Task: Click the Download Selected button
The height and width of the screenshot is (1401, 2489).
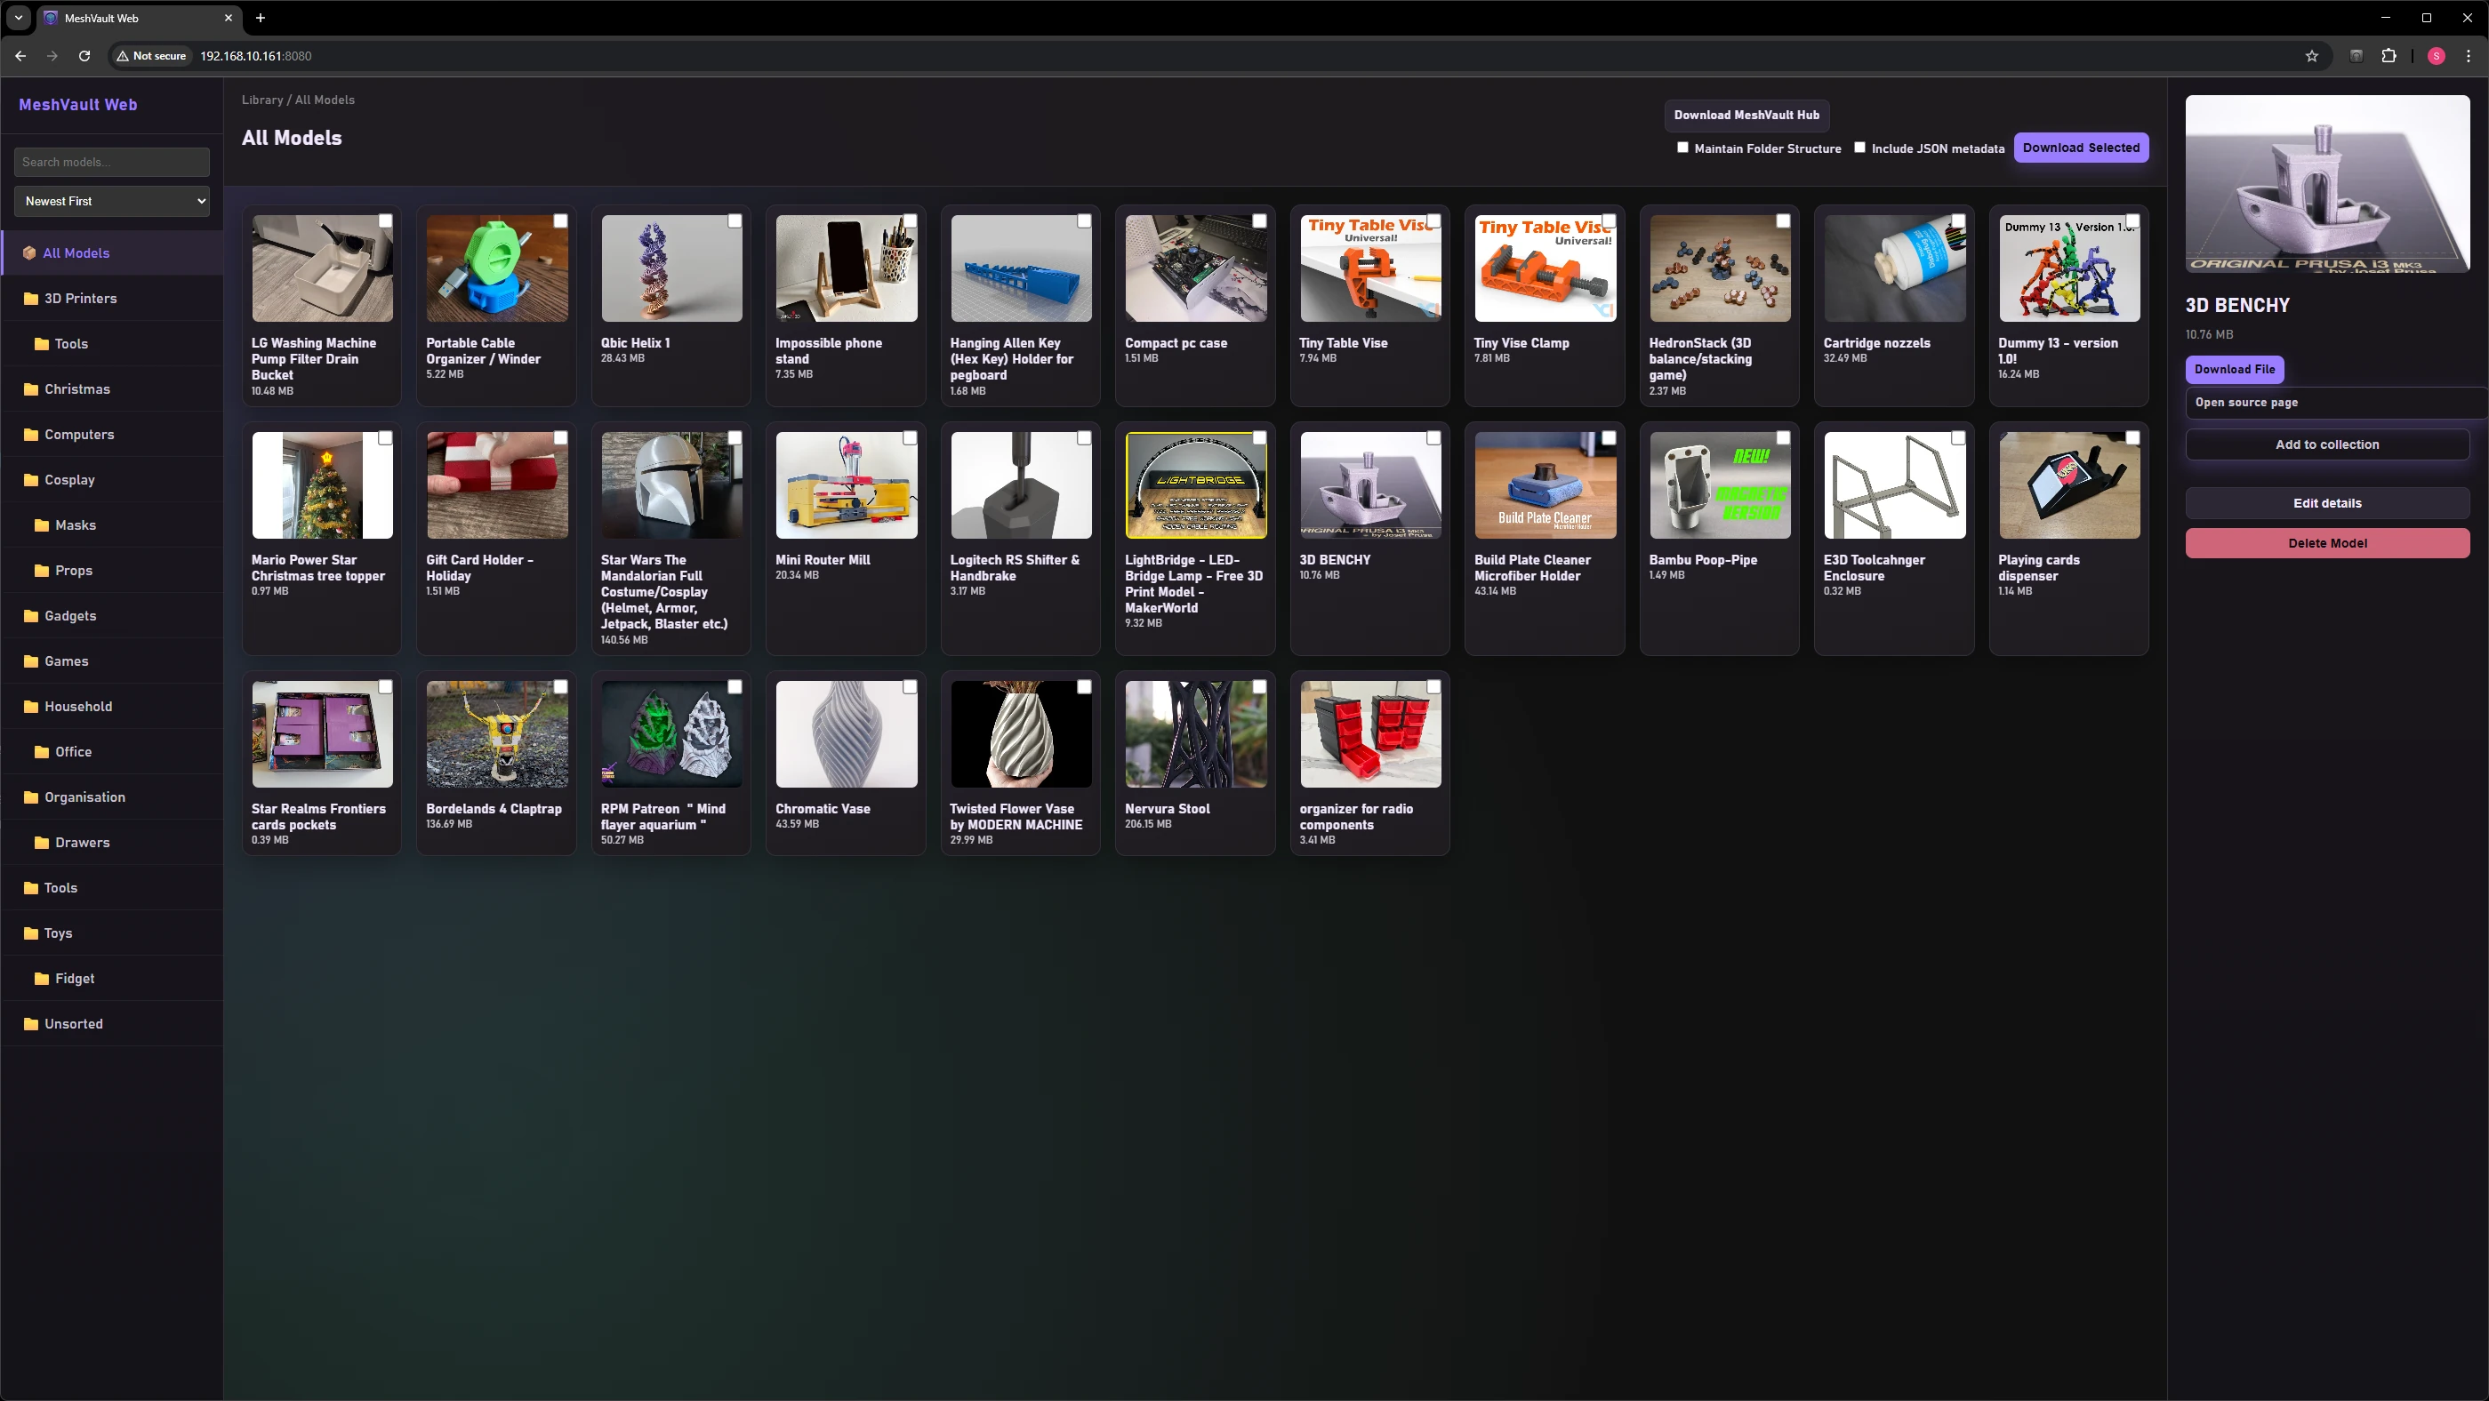Action: click(2081, 147)
